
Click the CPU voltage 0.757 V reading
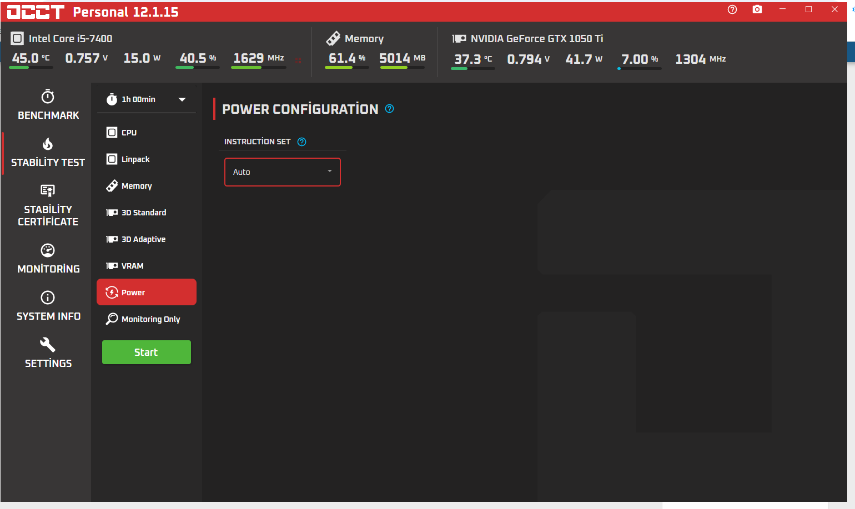(x=87, y=58)
